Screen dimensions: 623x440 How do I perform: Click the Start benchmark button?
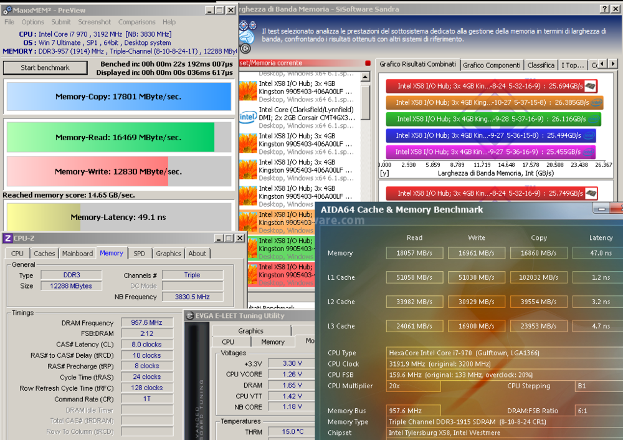point(45,67)
